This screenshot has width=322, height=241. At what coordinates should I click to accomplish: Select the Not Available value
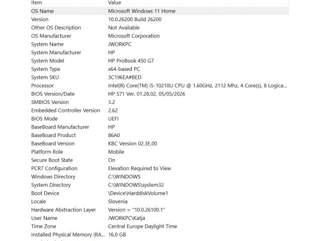pyautogui.click(x=124, y=28)
